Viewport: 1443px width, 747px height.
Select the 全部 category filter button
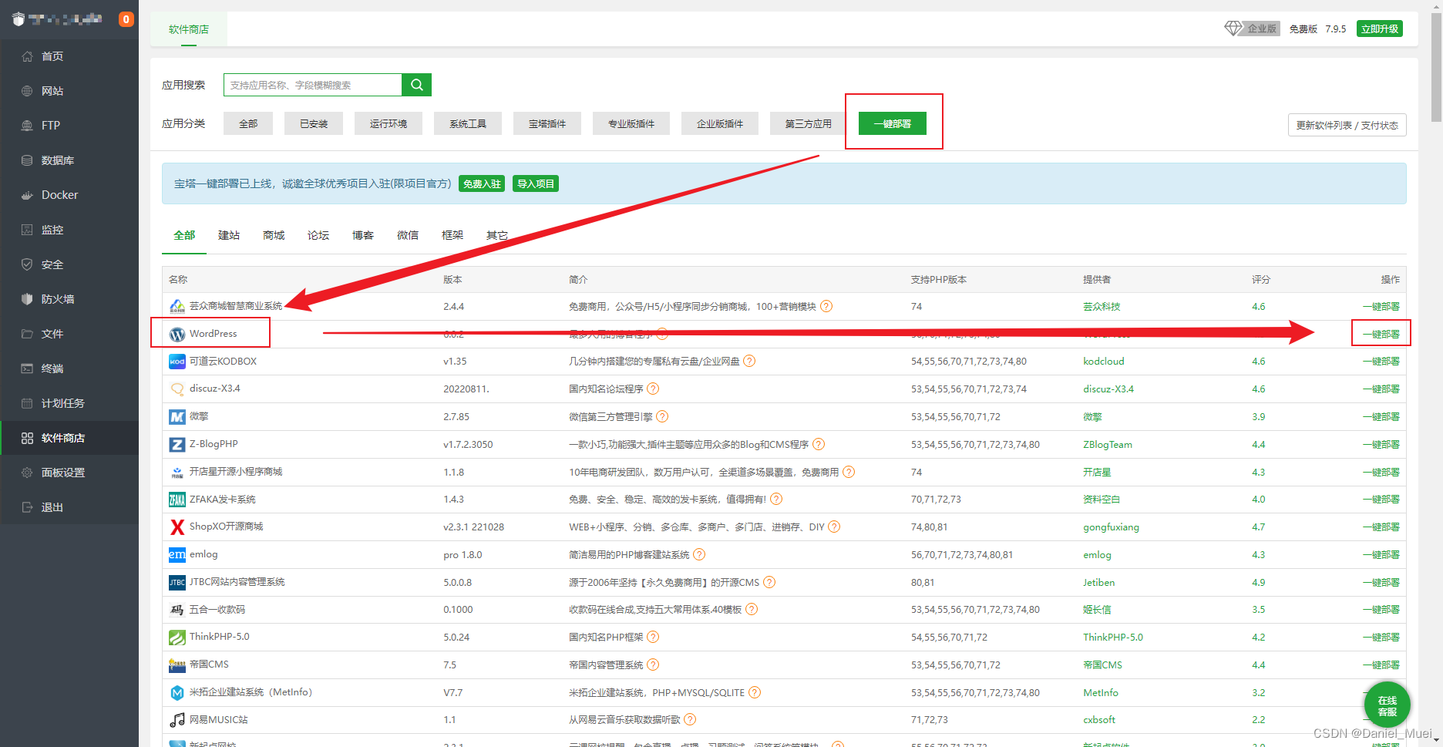coord(248,123)
